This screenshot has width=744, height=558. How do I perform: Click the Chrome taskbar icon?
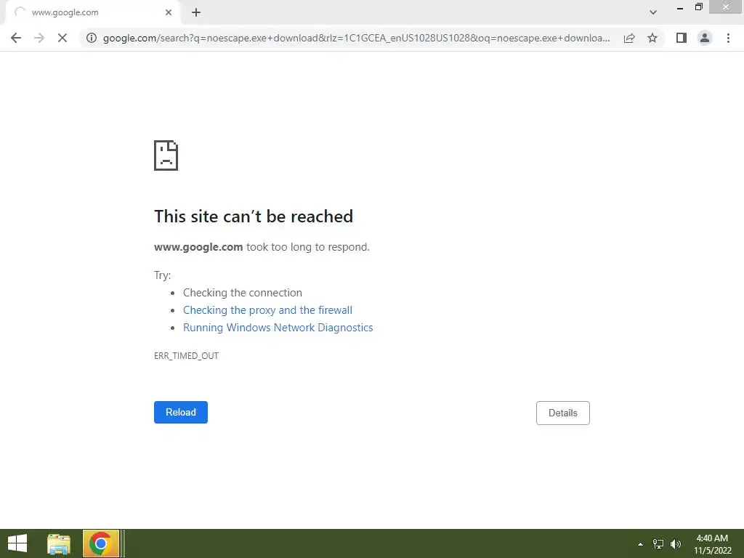100,543
